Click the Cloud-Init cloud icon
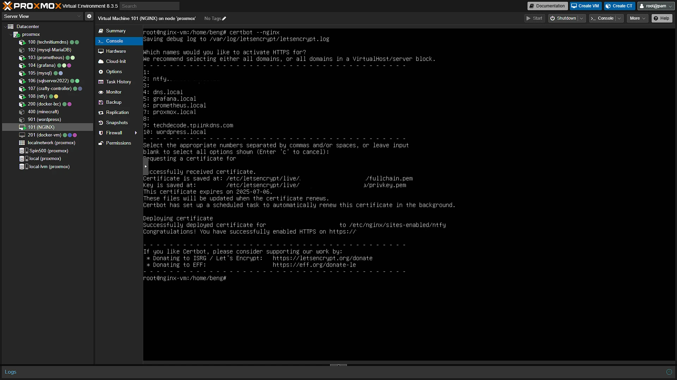Screen dimensions: 677x380 (101, 62)
